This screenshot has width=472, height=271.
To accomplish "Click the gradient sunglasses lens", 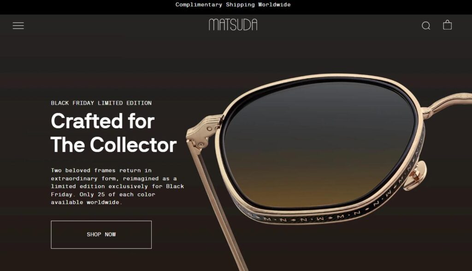I will click(x=319, y=145).
